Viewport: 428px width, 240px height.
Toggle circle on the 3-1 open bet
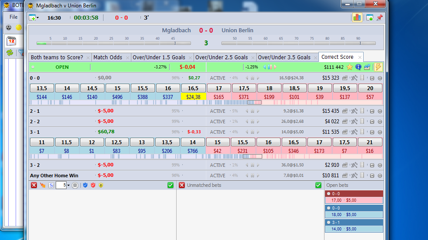(329, 222)
